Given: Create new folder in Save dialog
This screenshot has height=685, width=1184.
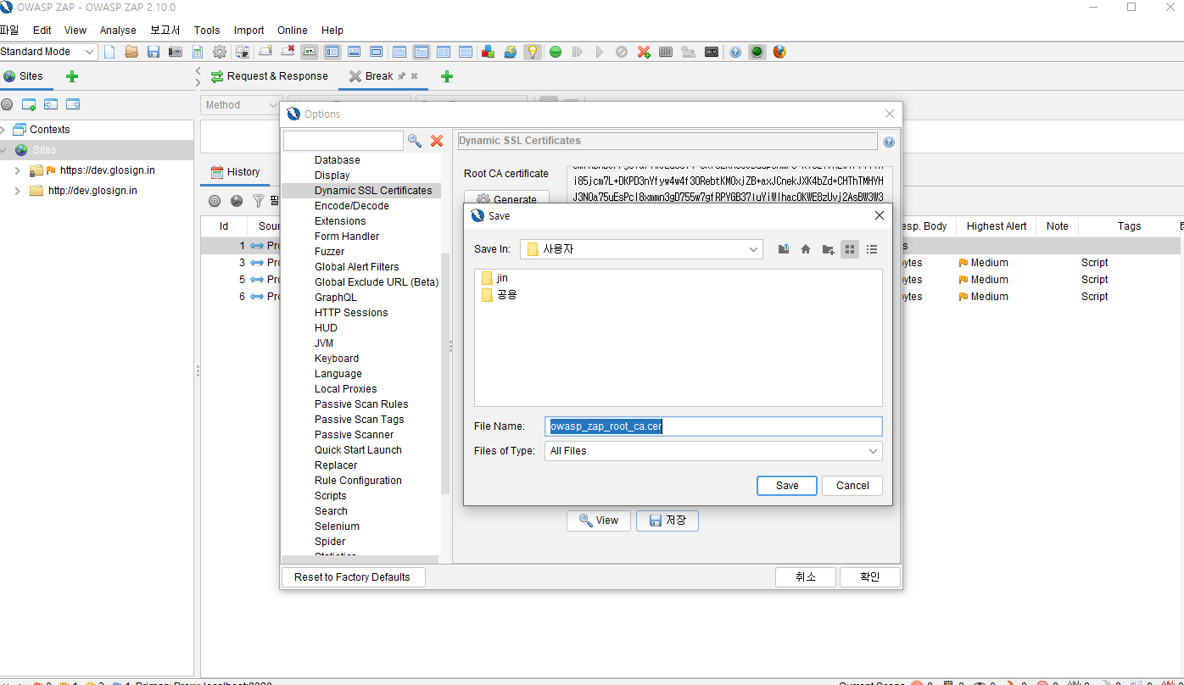Looking at the screenshot, I should coord(828,249).
